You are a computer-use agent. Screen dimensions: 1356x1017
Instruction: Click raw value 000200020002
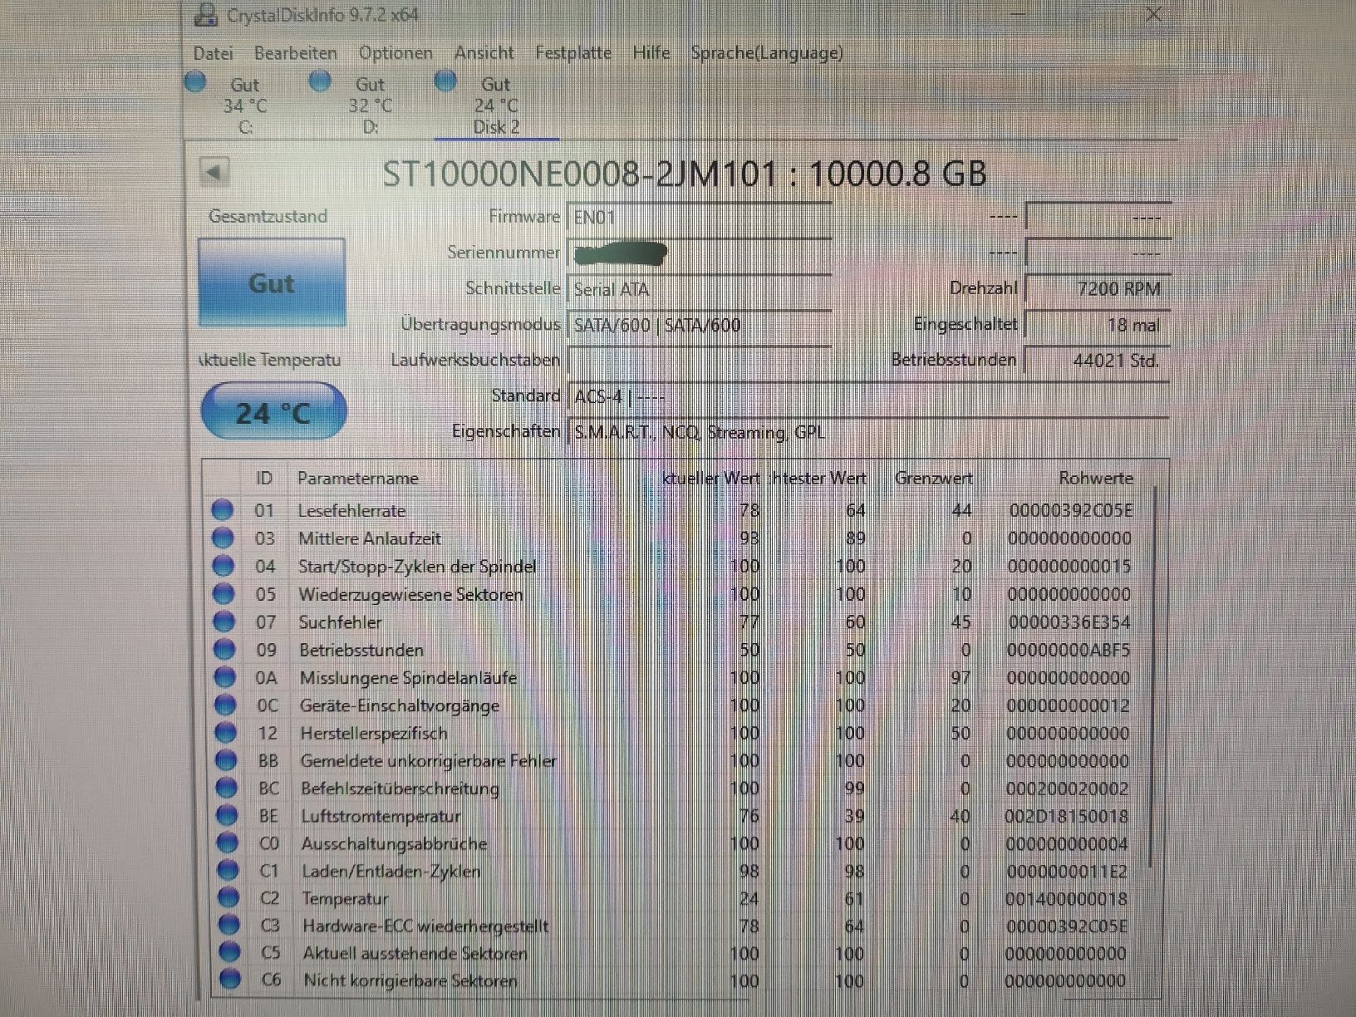click(x=1067, y=789)
